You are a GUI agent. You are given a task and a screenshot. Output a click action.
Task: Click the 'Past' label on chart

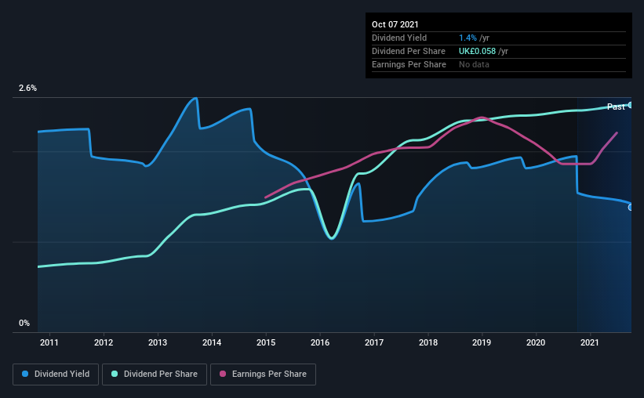click(x=616, y=107)
